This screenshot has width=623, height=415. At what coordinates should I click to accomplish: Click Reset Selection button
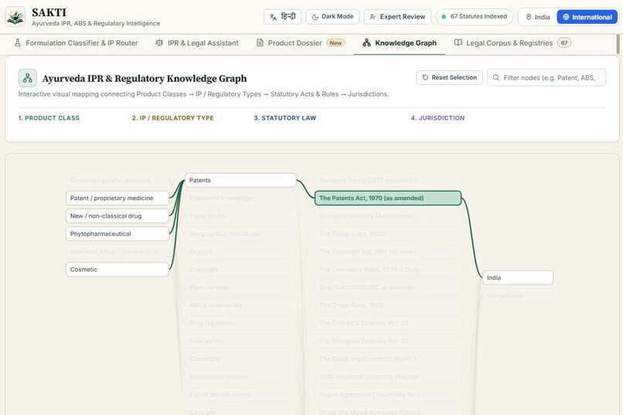[x=449, y=77]
